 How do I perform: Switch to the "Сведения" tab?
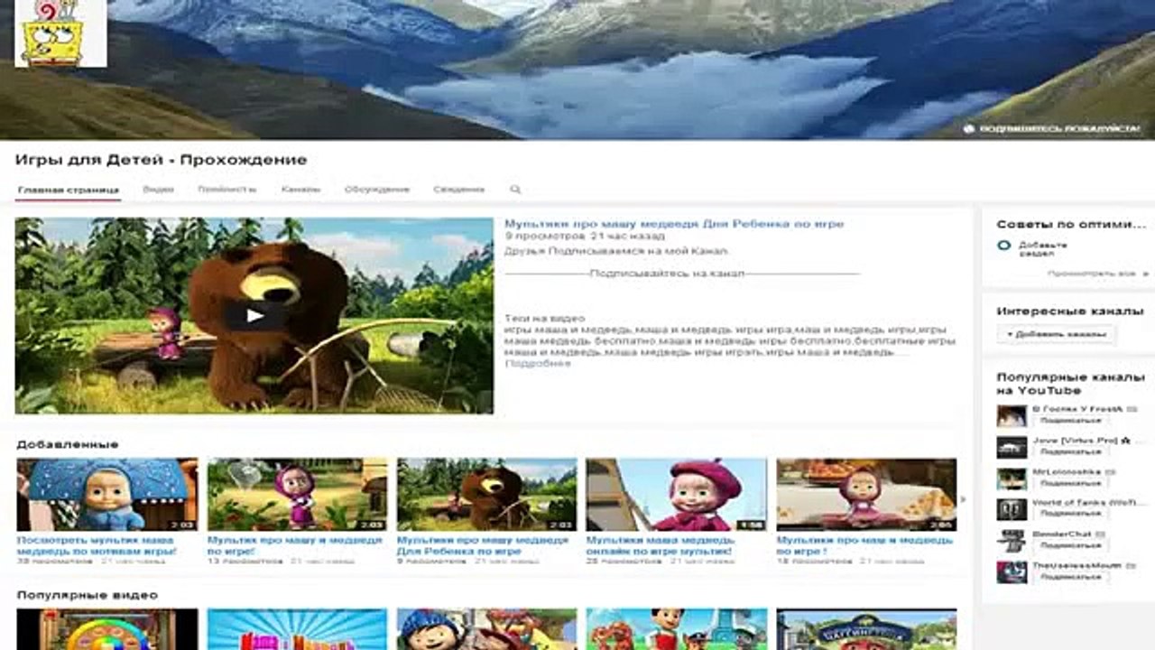(458, 190)
